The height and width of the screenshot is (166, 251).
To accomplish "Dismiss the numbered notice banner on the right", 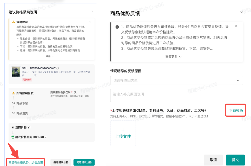I will 236,26.
